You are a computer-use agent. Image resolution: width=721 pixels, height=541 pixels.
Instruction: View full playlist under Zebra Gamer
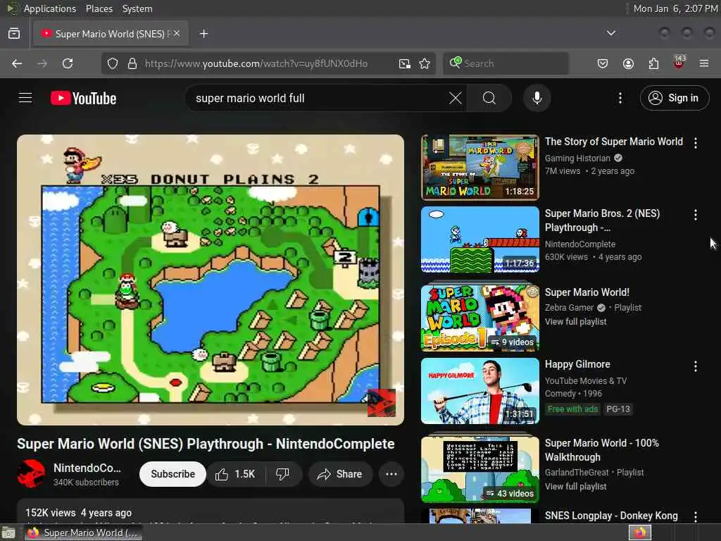pos(576,321)
